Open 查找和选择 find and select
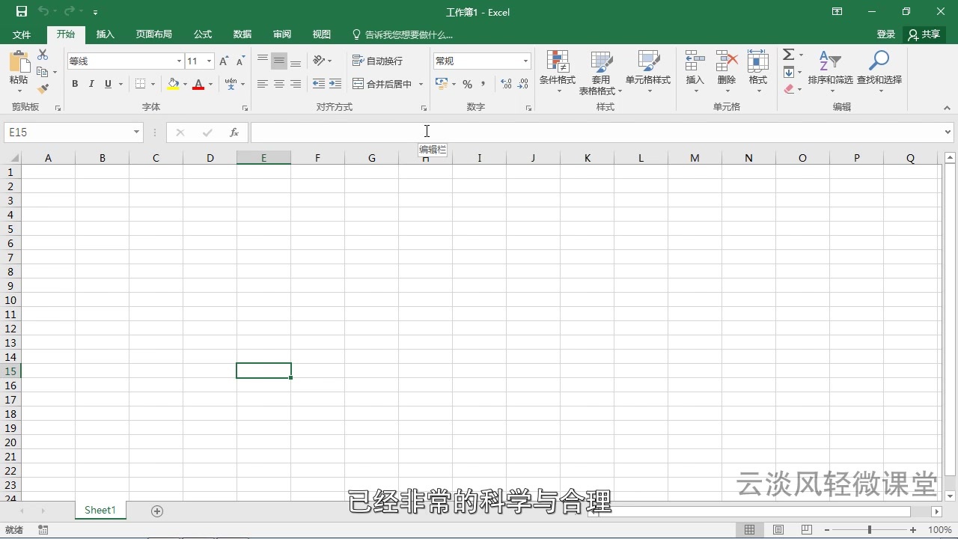The width and height of the screenshot is (958, 539). click(879, 73)
